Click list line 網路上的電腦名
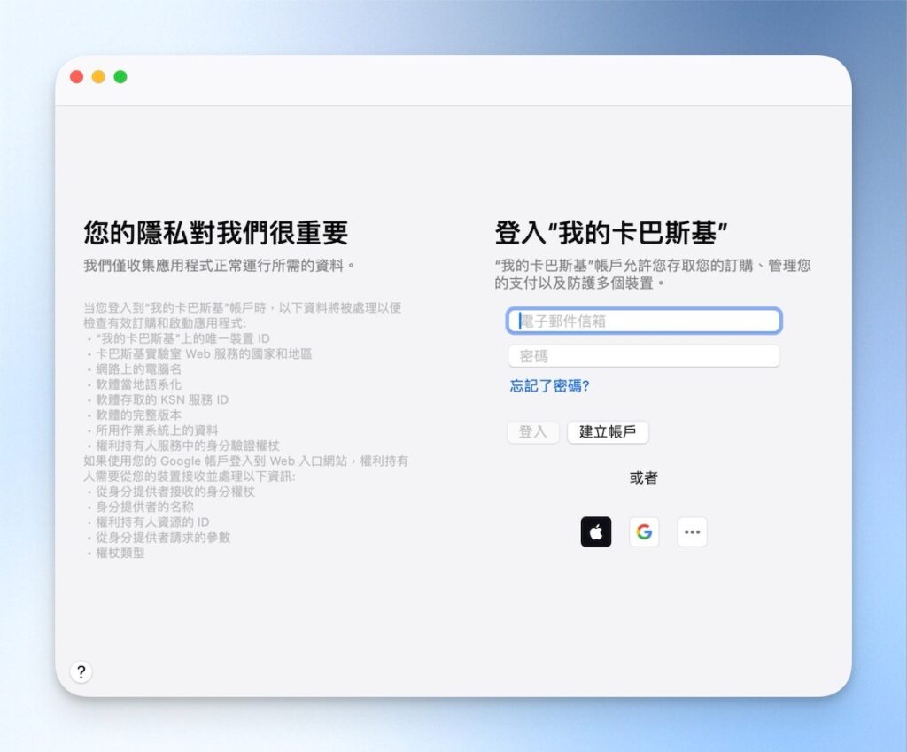Viewport: 907px width, 752px height. 138,369
